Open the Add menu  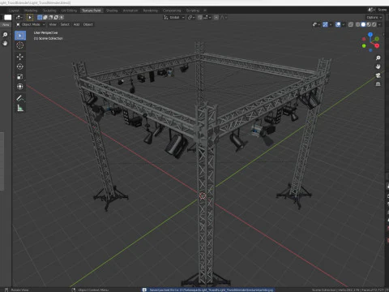[76, 24]
